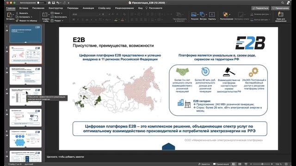Start slide show icon in status bar
Screen dimensions: 296x166
point(246,164)
